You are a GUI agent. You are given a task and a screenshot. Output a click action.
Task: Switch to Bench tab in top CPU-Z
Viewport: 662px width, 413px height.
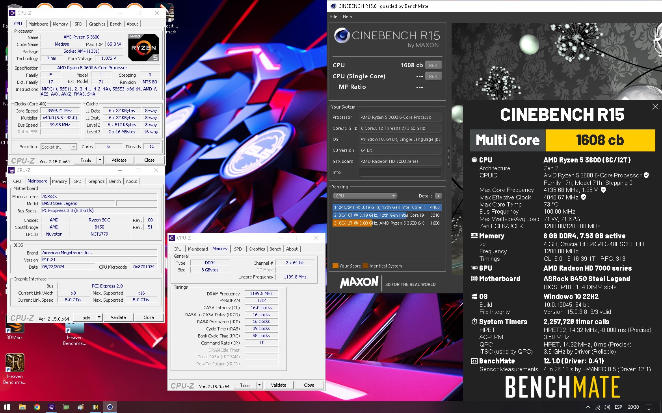[x=115, y=24]
